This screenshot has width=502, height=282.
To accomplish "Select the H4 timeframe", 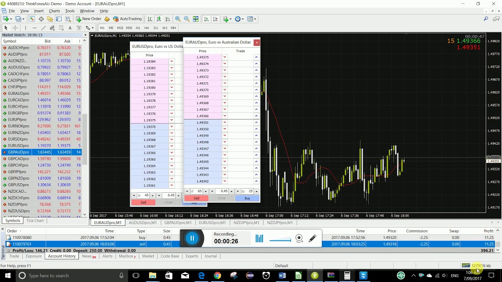I will coord(147,28).
